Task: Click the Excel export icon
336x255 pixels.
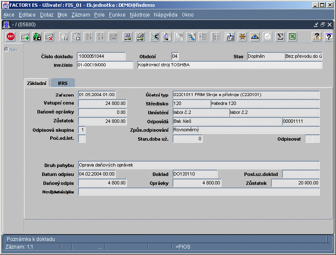Action: 292,37
